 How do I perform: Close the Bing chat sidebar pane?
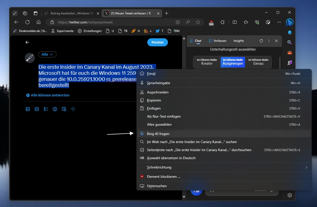tap(276, 41)
